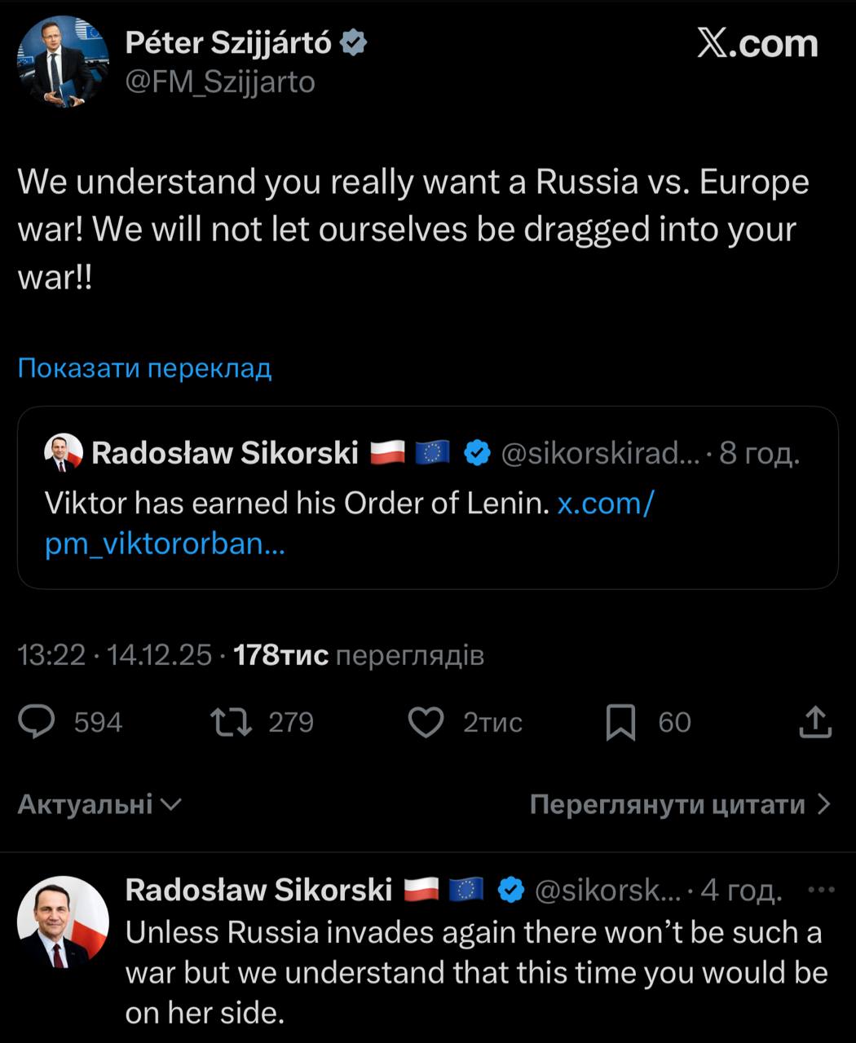Click Péter Szijjártó's verified badge
856x1043 pixels.
click(352, 42)
